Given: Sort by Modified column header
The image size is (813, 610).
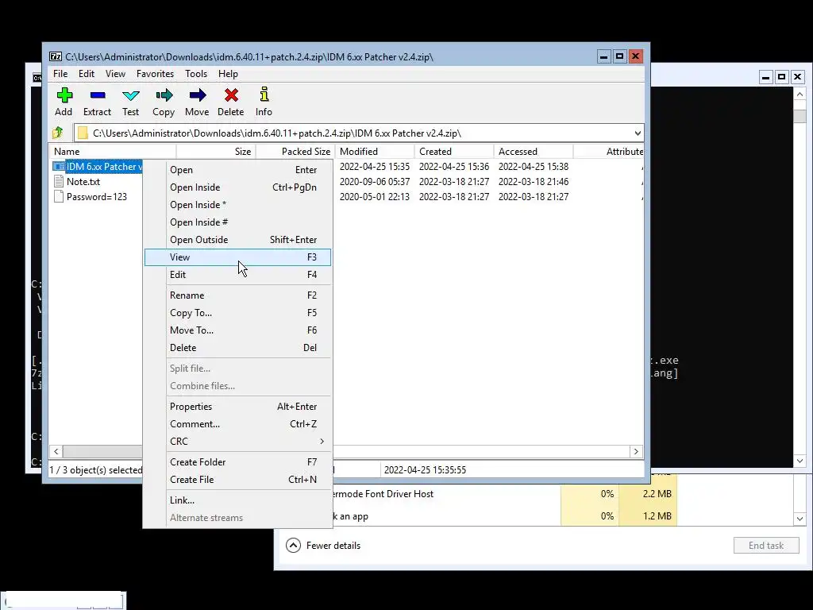Looking at the screenshot, I should click(x=375, y=152).
